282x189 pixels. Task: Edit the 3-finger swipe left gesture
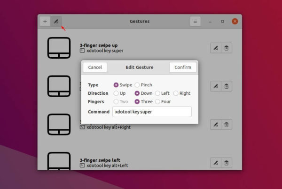pos(215,163)
